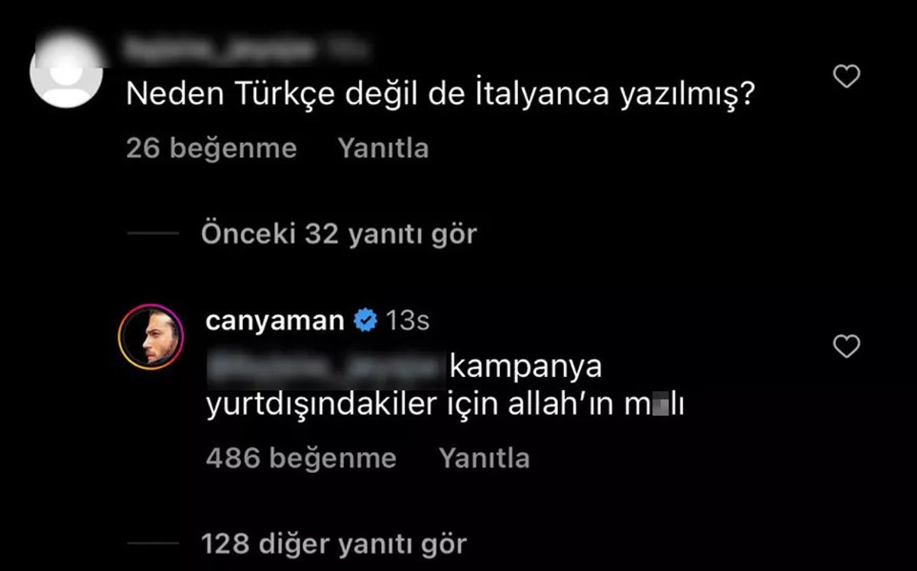Click the blurred timestamp beside the top username
Screen dimensions: 917x571
click(x=349, y=50)
